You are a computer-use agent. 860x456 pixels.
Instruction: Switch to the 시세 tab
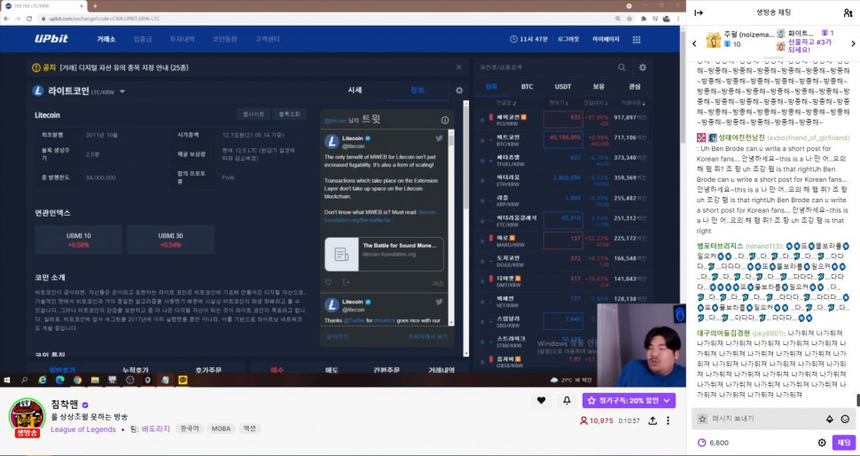(x=355, y=90)
